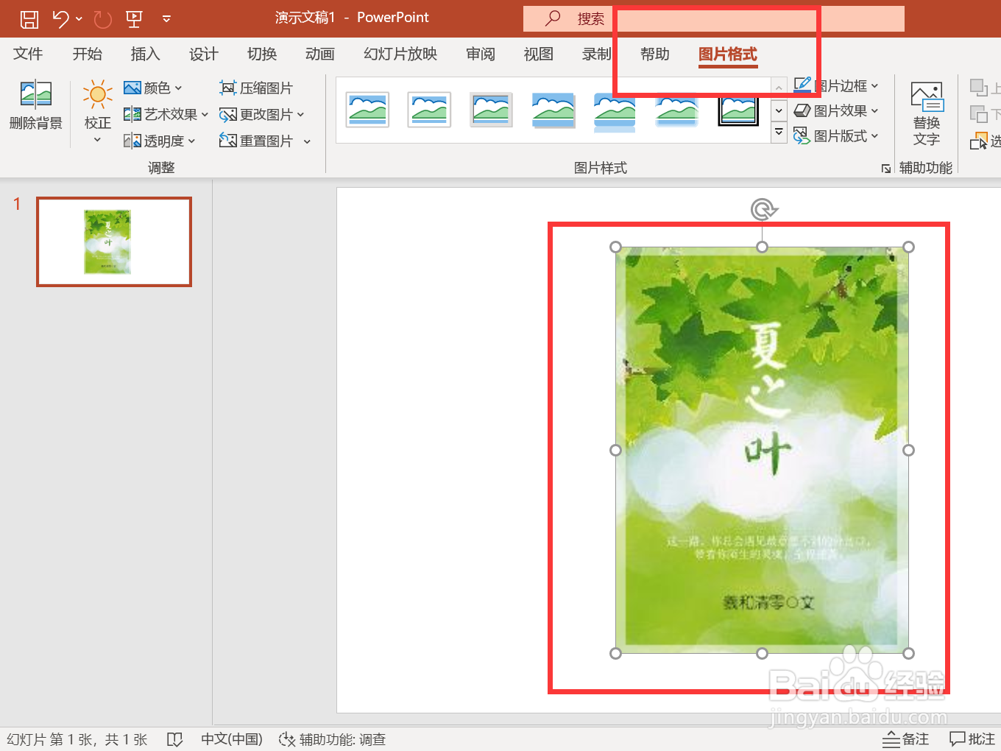Viewport: 1001px width, 751px height.
Task: Apply the second picture style thumbnail
Action: tap(429, 110)
